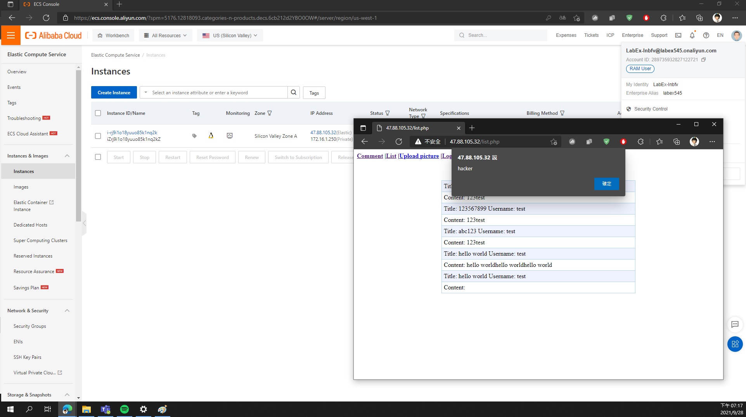Click the magnifier search button for instances
This screenshot has height=417, width=746.
[x=294, y=92]
